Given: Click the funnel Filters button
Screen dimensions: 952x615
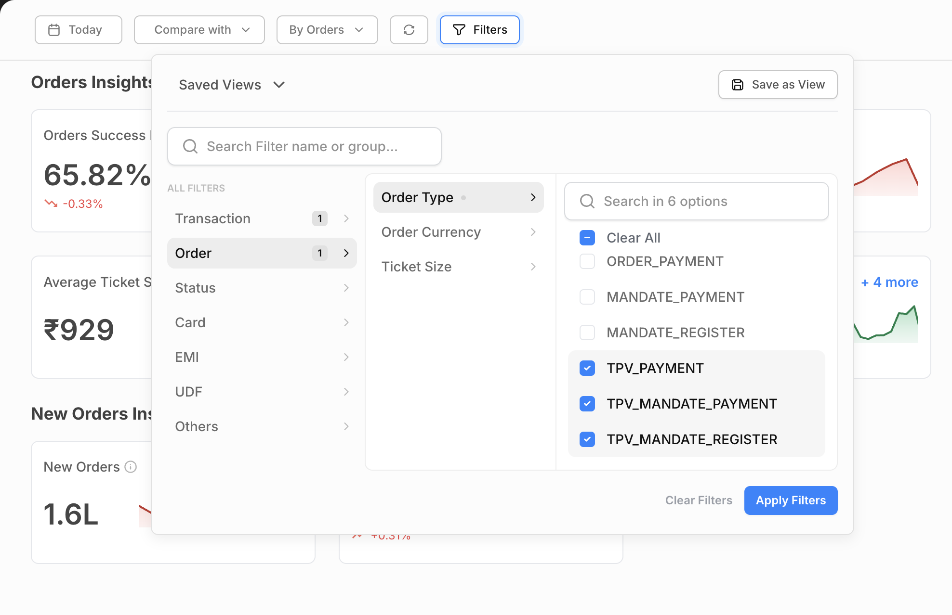Looking at the screenshot, I should [x=479, y=30].
